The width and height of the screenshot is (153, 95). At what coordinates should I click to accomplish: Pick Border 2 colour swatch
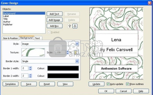coord(63,76)
